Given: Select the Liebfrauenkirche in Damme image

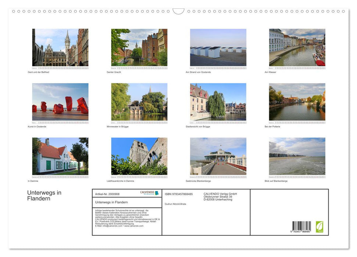Looking at the screenshot, I should (139, 156).
